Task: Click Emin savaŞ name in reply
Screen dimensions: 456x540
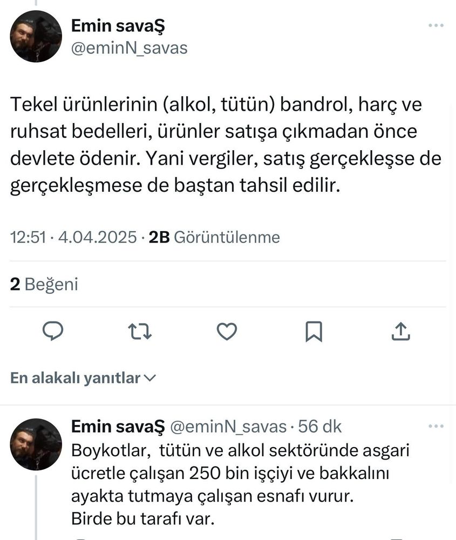Action: pyautogui.click(x=117, y=427)
